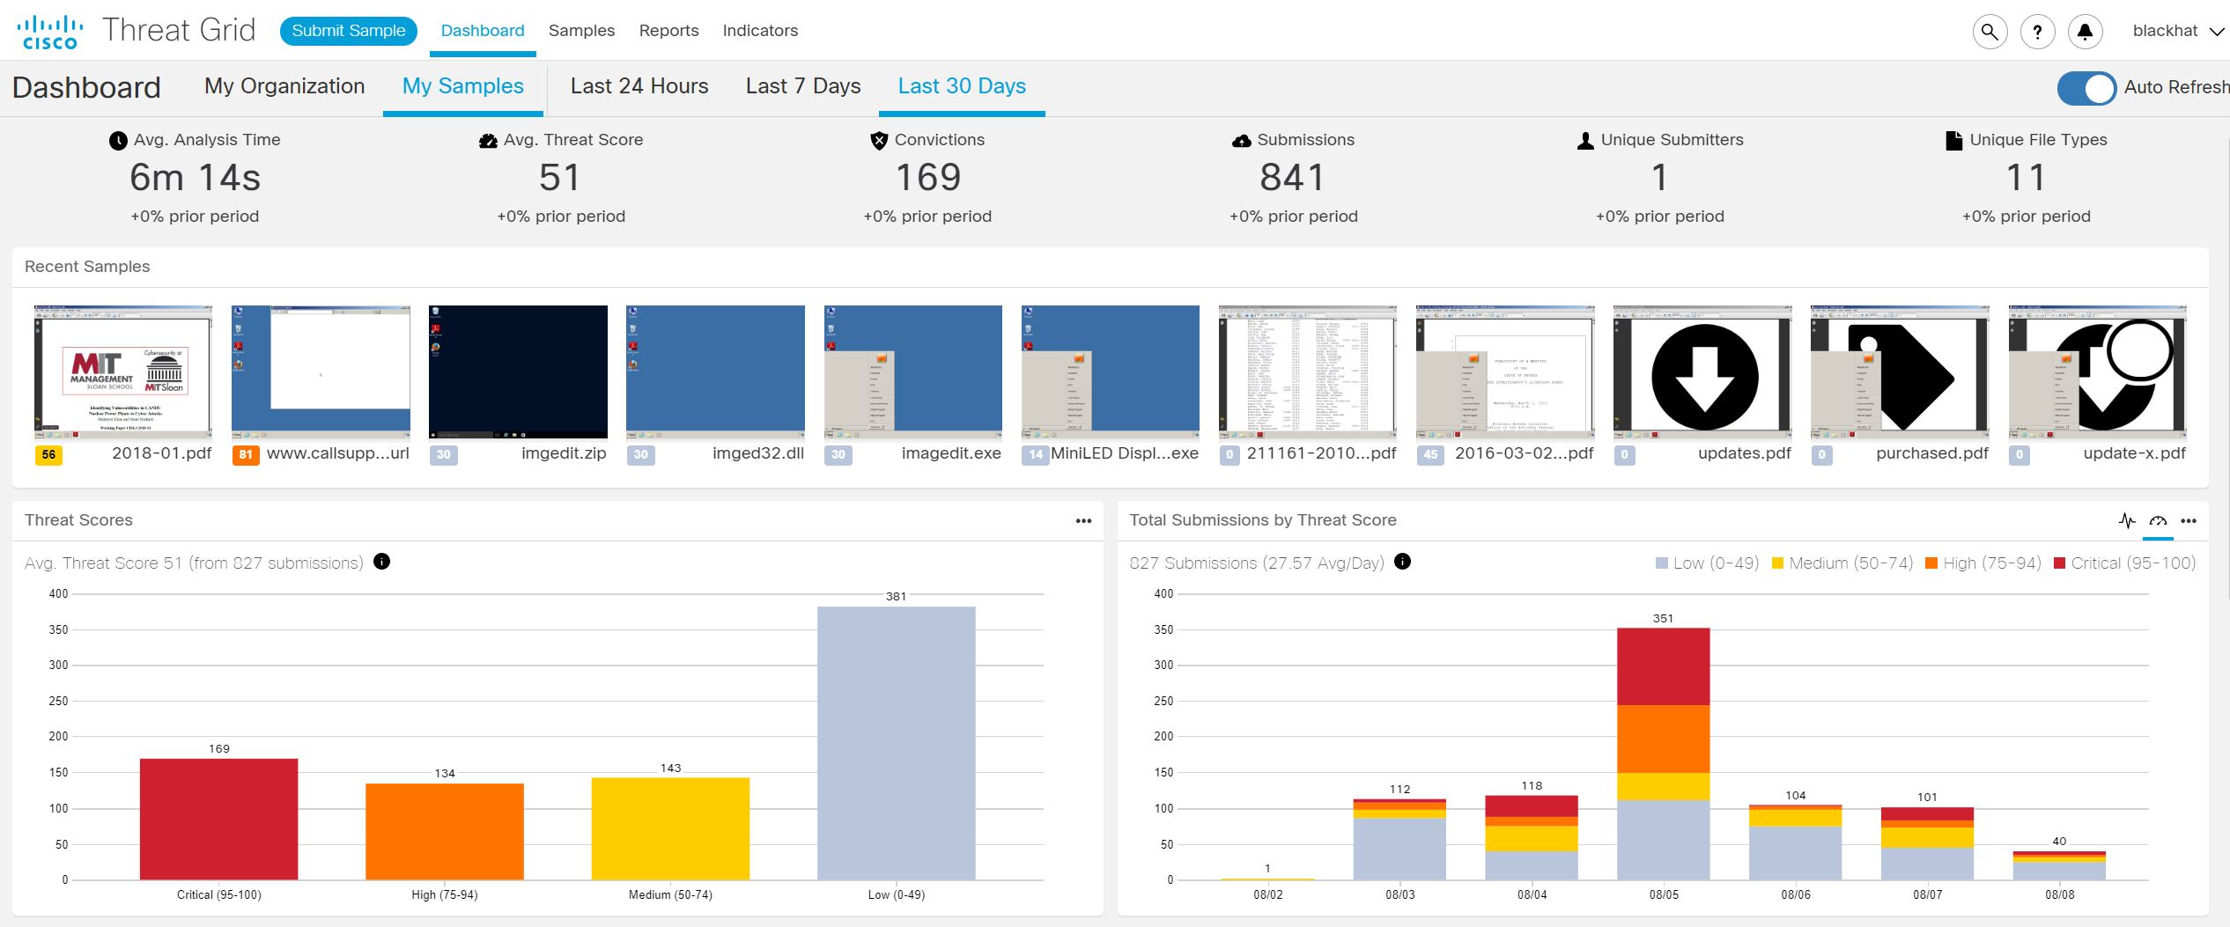Click info icon beside Avg. Threat Score 51
Viewport: 2230px width, 927px height.
coord(381,562)
